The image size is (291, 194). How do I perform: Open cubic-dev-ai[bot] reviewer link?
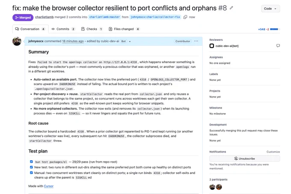(x=227, y=46)
